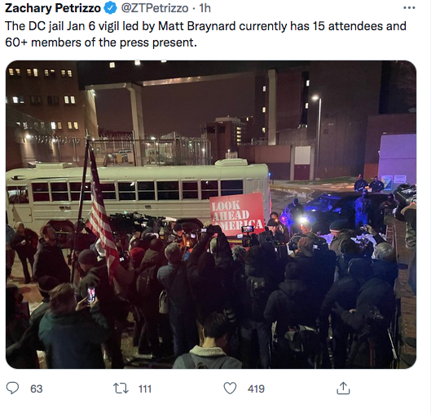Click the tweet text about the DC jail vigil

[205, 34]
